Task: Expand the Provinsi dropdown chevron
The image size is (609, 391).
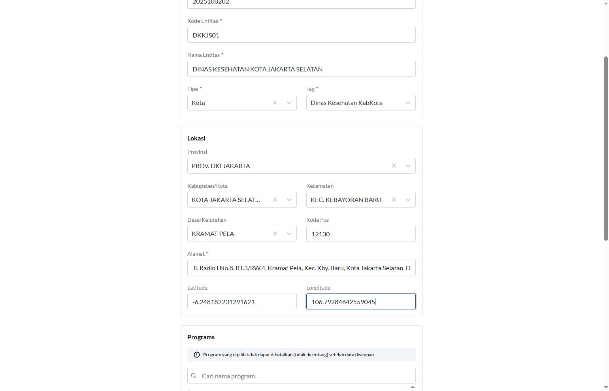Action: pyautogui.click(x=408, y=166)
